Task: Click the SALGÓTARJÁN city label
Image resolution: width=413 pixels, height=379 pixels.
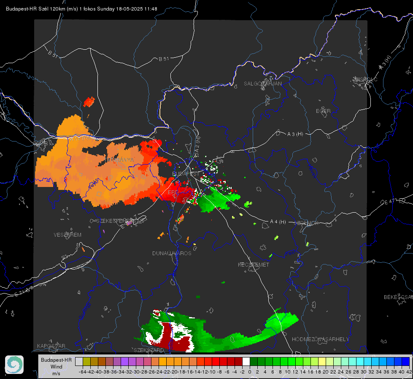Action: click(x=262, y=84)
